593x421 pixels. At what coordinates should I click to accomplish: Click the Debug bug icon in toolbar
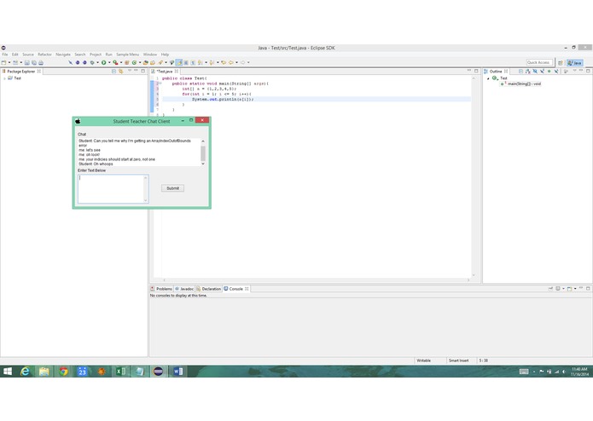click(x=92, y=63)
